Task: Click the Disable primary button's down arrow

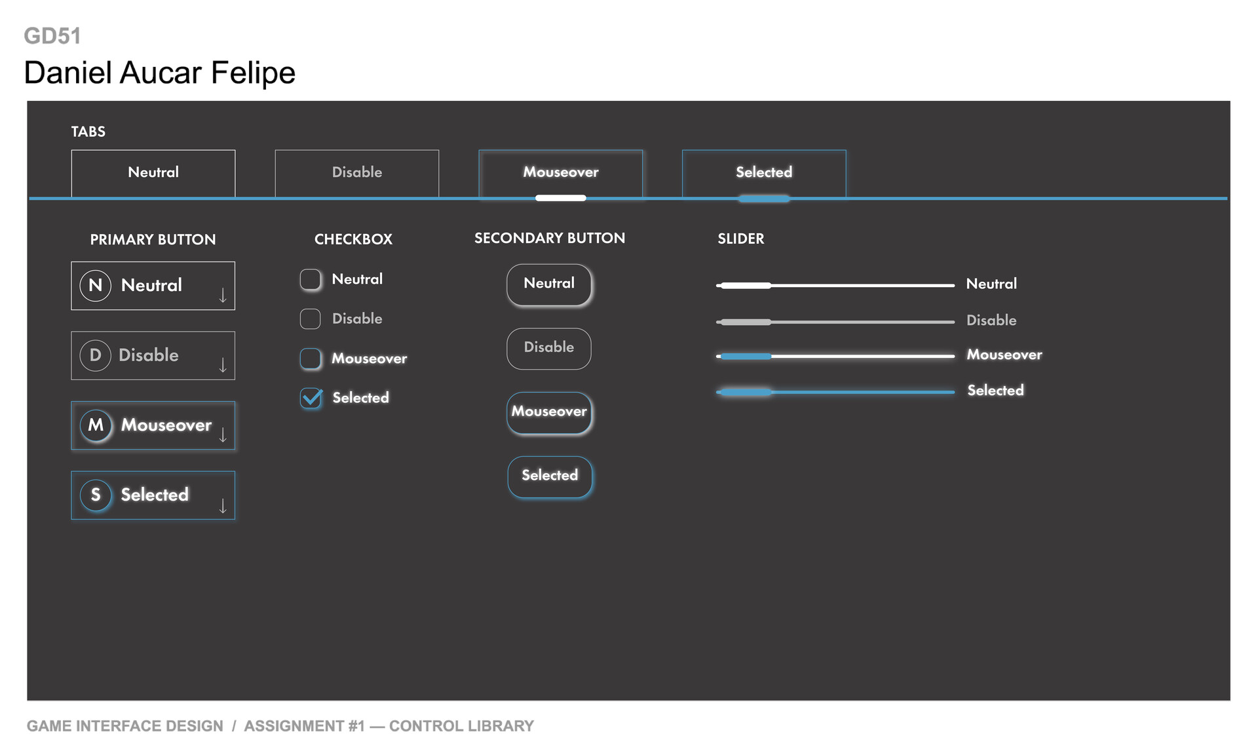Action: [223, 365]
